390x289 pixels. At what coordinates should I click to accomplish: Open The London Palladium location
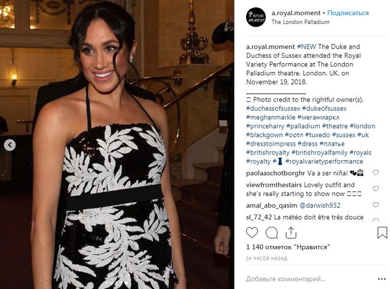(x=300, y=22)
